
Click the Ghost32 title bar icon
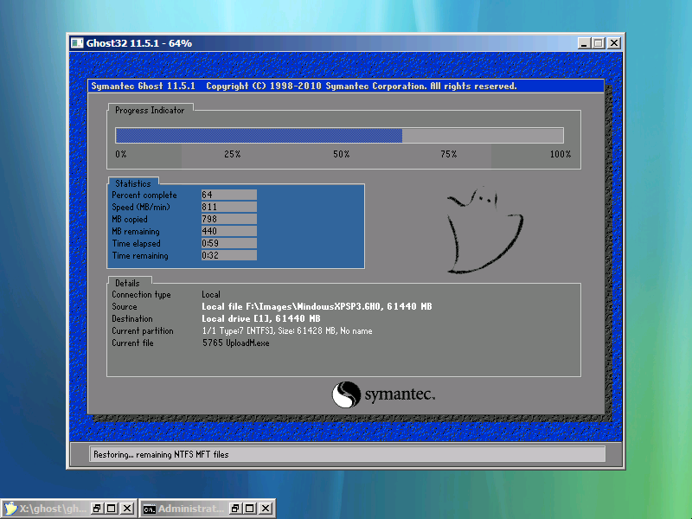point(77,42)
